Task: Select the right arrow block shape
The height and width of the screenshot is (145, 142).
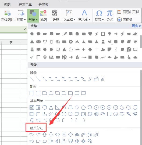Action: [x=32, y=135]
